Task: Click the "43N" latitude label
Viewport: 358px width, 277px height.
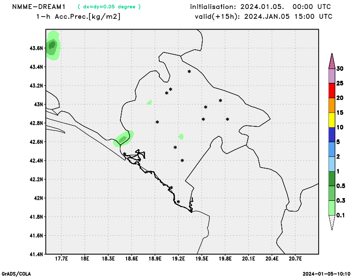Action: [38, 104]
